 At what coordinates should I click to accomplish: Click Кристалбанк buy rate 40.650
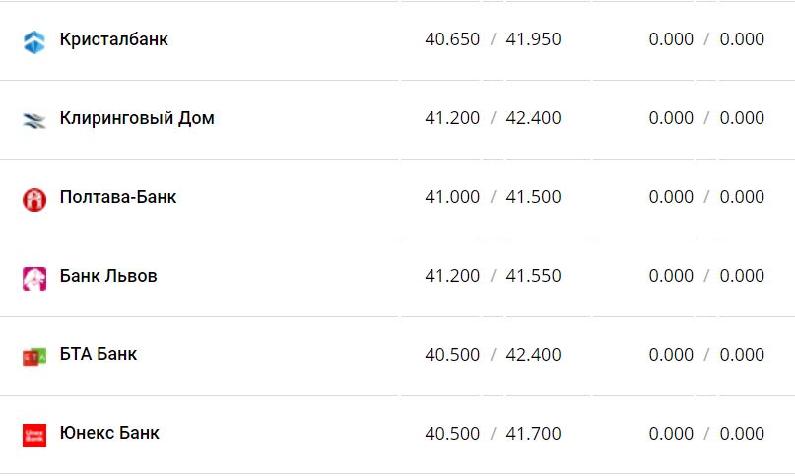coord(452,40)
